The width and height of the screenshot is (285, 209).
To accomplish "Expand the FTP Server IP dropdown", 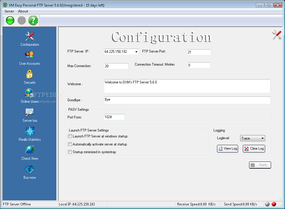I will pos(136,52).
